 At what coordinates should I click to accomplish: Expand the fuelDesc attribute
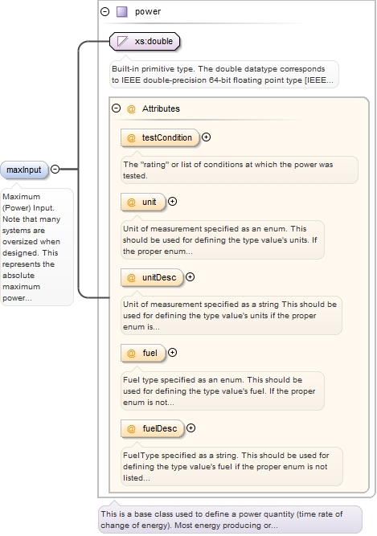tap(191, 428)
